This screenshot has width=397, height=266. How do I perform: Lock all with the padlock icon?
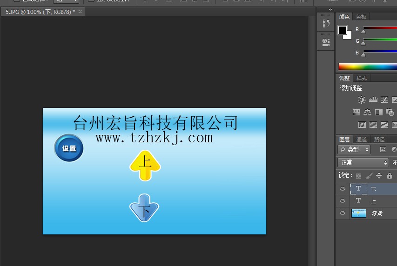tap(390, 176)
